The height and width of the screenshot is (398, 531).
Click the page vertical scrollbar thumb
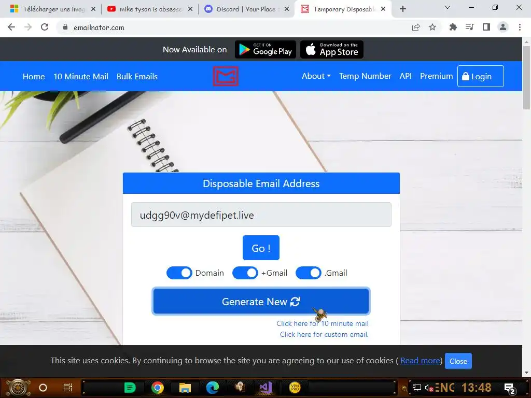526,78
